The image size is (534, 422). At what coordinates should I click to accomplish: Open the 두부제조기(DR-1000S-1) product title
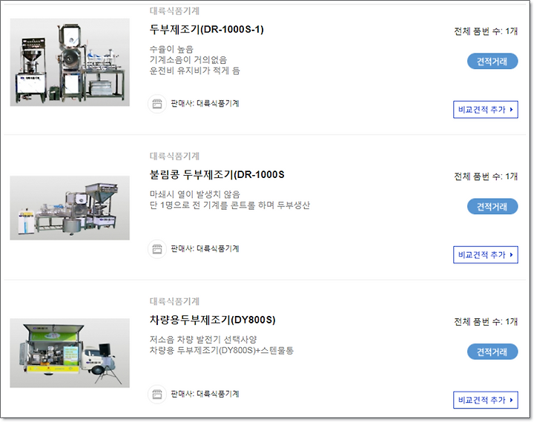pyautogui.click(x=206, y=30)
